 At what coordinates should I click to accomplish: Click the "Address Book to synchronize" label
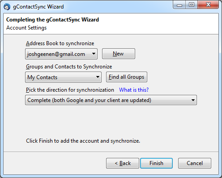pyautogui.click(x=60, y=43)
